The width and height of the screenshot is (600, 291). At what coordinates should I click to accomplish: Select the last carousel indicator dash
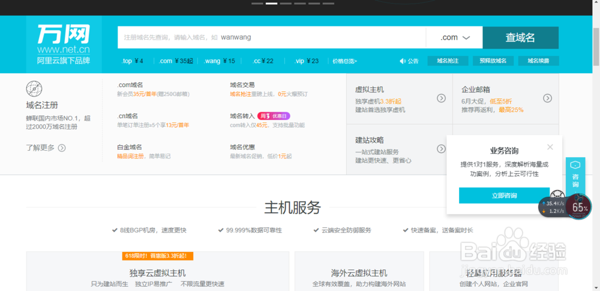point(328,4)
